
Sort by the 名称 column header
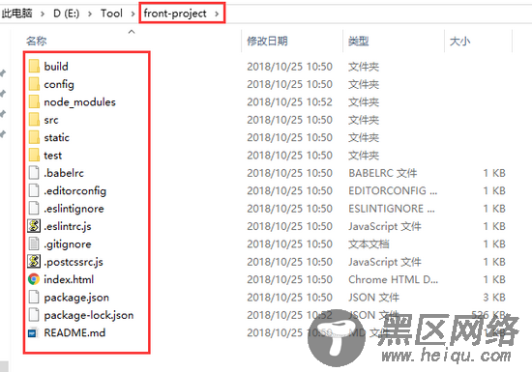(x=37, y=41)
